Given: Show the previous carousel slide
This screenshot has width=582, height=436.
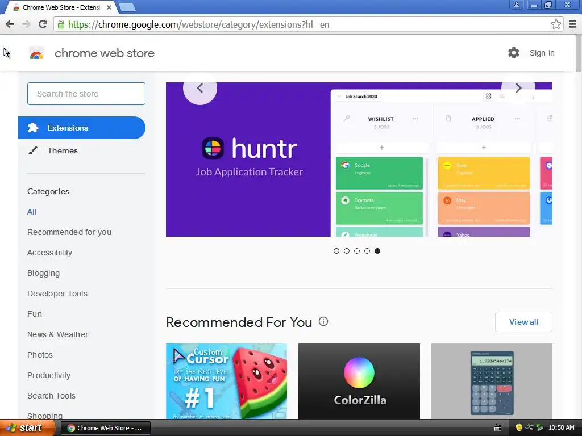Looking at the screenshot, I should (199, 88).
